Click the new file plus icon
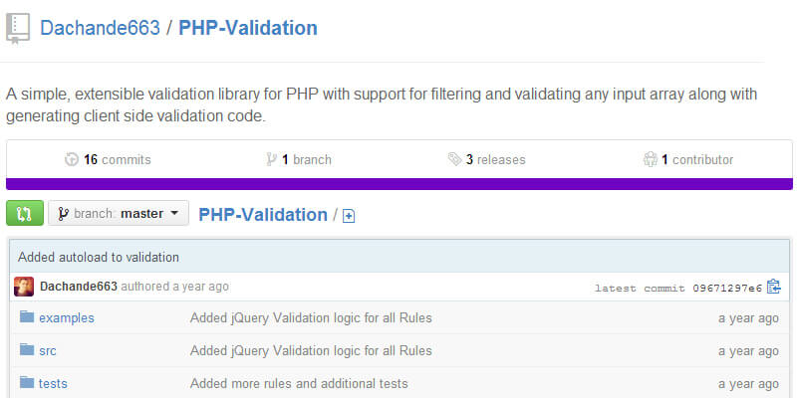This screenshot has width=797, height=398. (349, 216)
